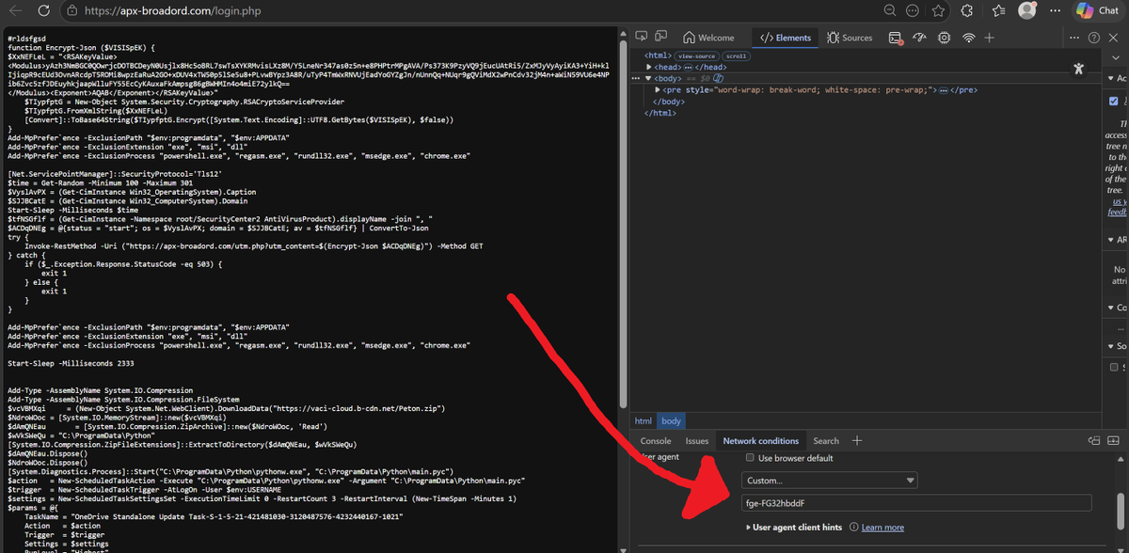Open the Inspect element picker tool
Image resolution: width=1129 pixels, height=553 pixels.
tap(643, 38)
